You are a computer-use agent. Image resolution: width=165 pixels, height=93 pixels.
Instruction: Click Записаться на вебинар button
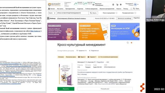pos(124,18)
